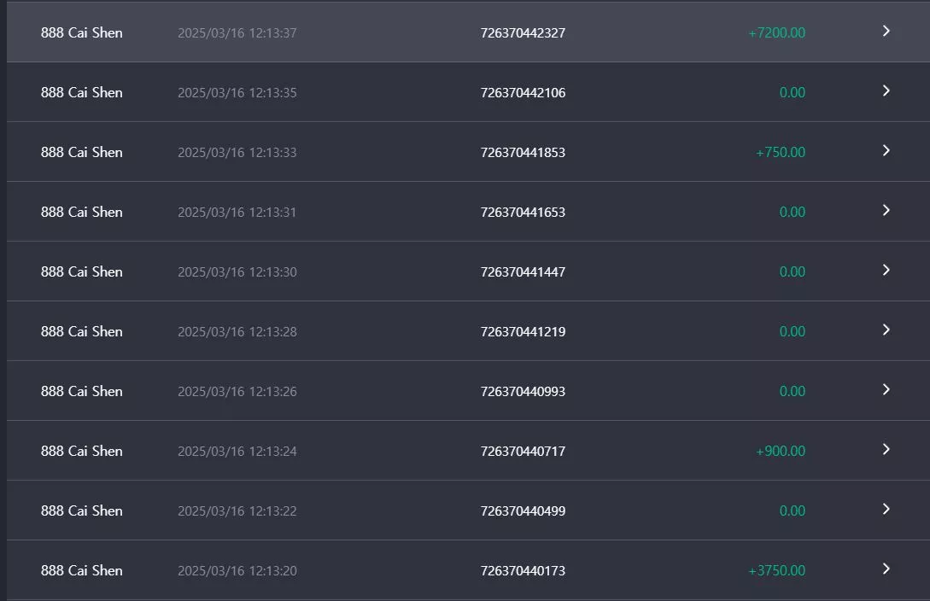Open arrow for bet 726370441447
This screenshot has width=930, height=601.
tap(886, 271)
